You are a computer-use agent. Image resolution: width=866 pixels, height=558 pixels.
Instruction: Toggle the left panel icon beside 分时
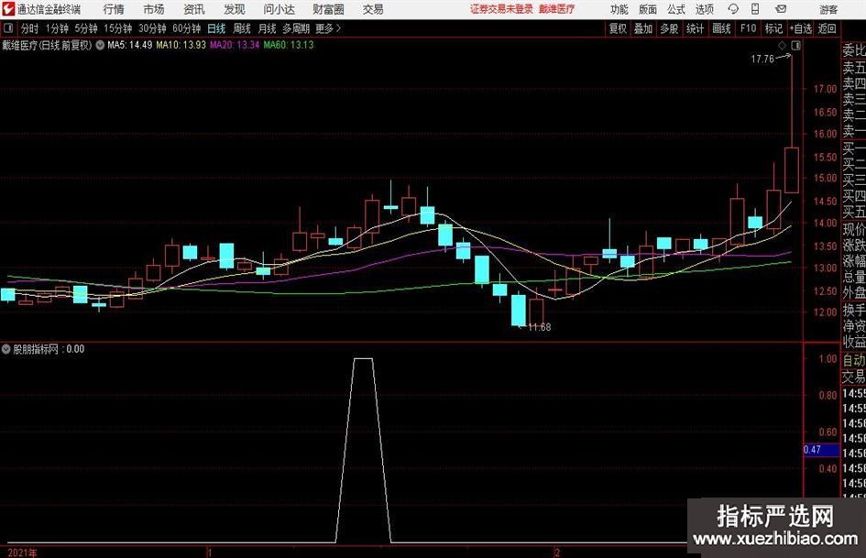coord(8,28)
